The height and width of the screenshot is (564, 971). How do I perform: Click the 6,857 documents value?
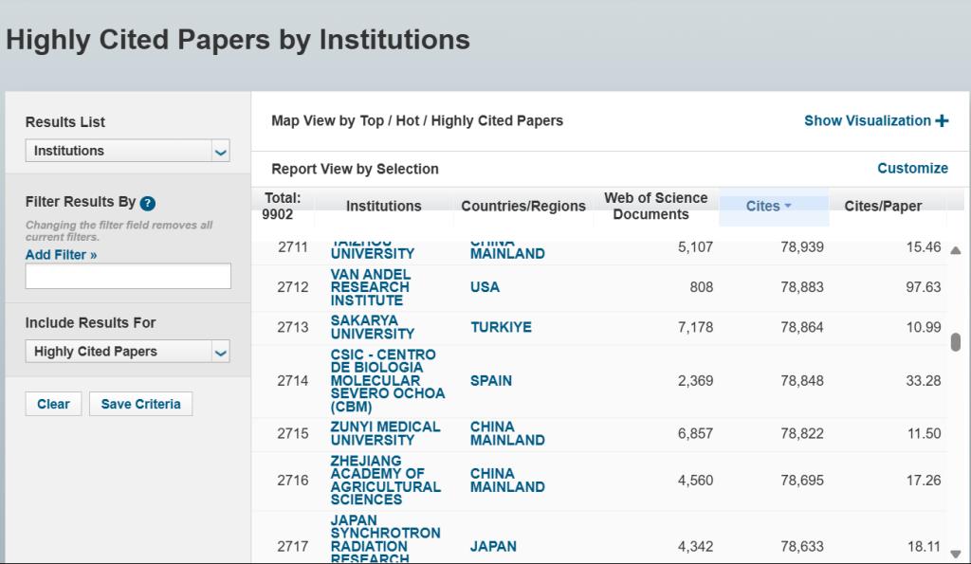695,433
